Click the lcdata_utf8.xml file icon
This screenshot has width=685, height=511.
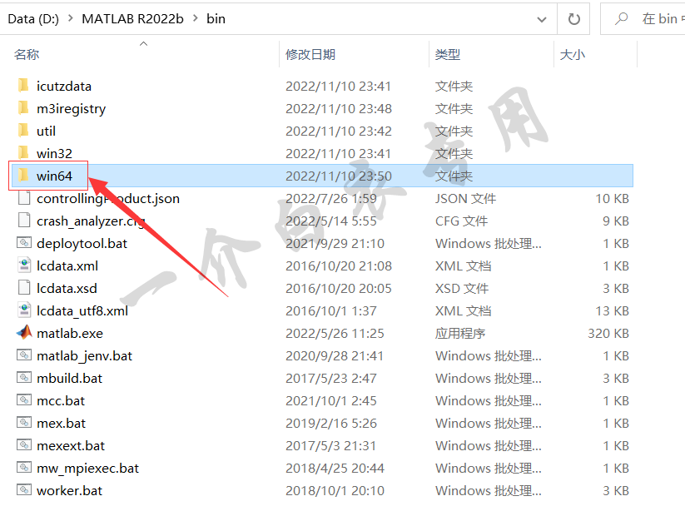click(24, 310)
